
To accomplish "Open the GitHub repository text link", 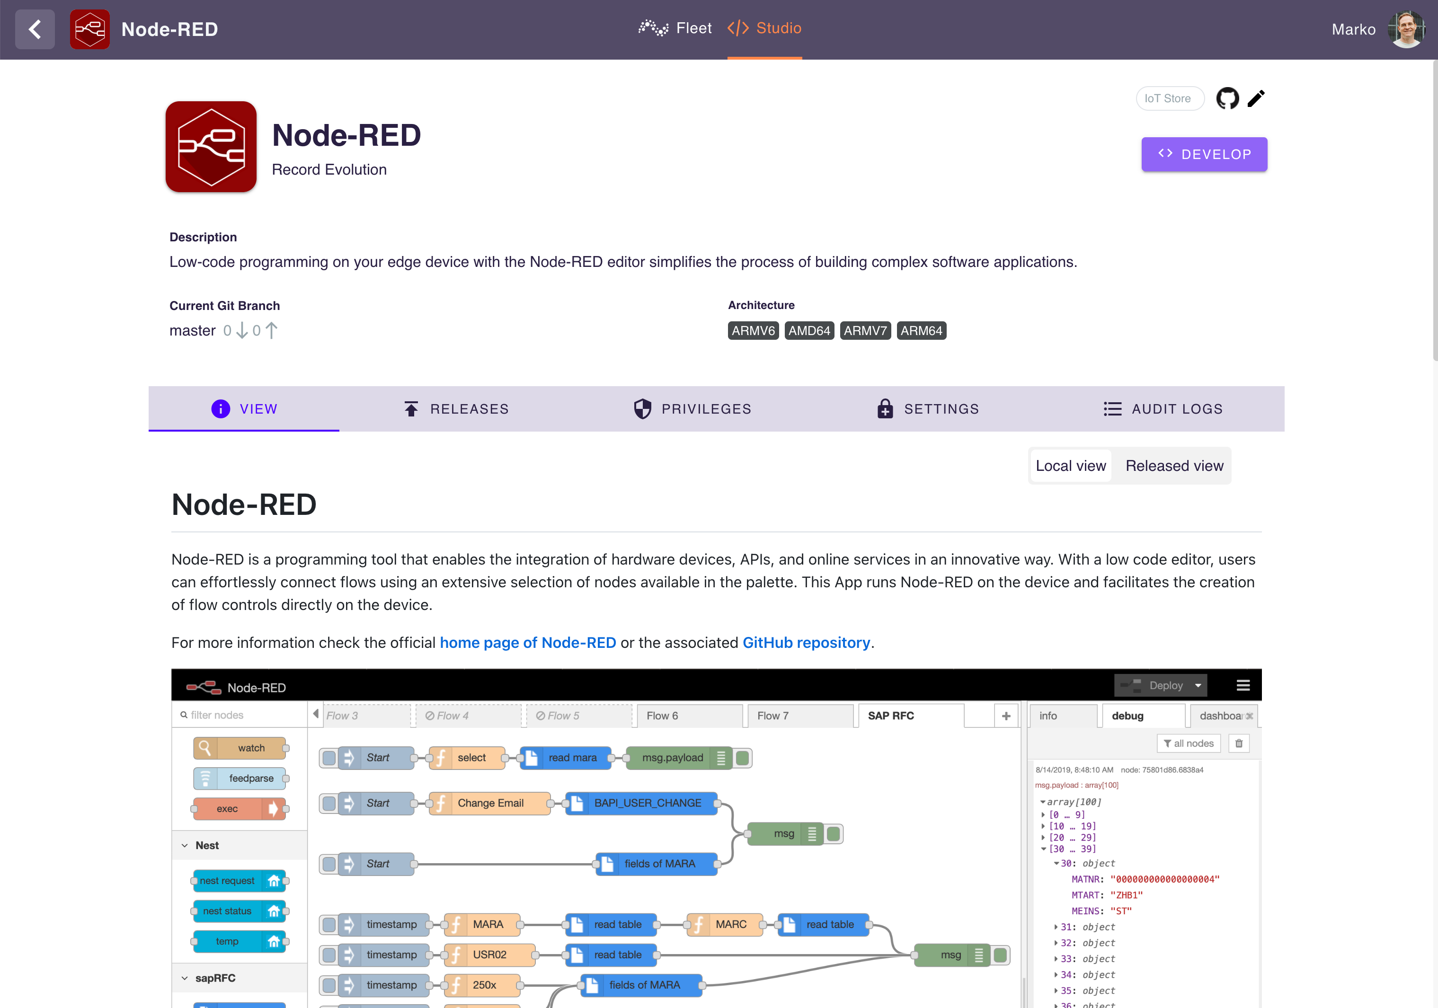I will [806, 643].
